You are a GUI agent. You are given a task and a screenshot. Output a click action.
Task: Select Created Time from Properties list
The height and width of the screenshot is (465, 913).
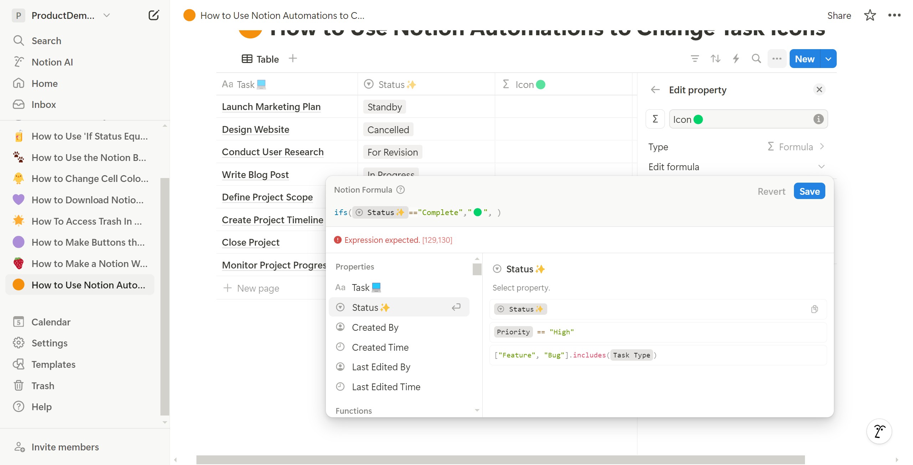pos(380,347)
